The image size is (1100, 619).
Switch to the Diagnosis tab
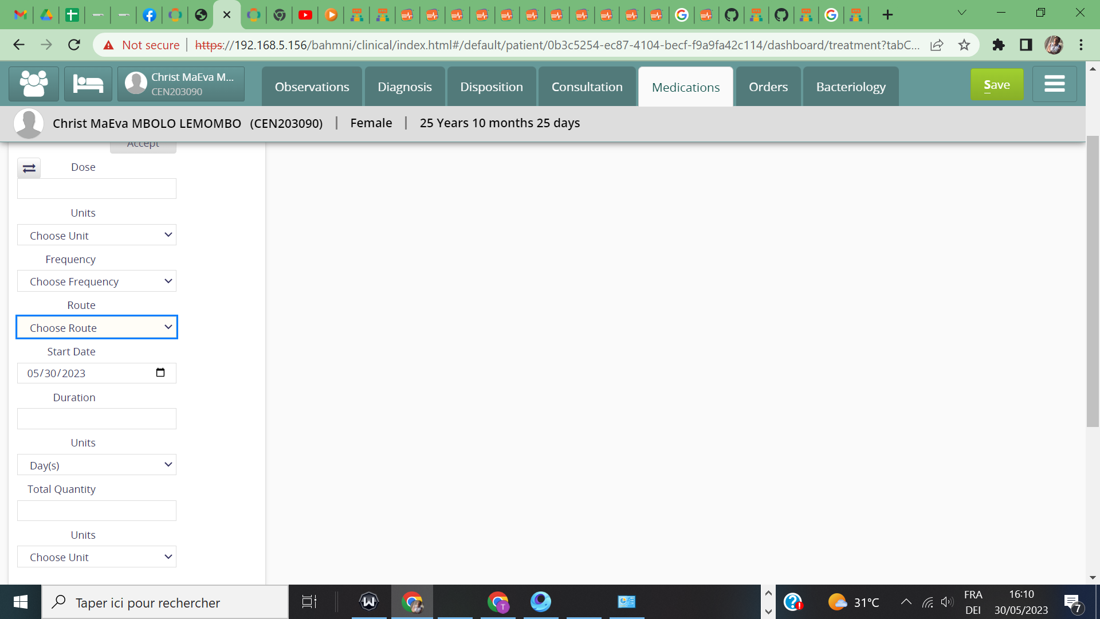pyautogui.click(x=404, y=87)
